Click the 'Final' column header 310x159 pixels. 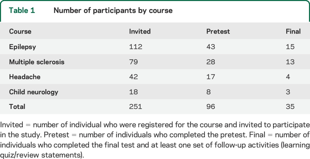(293, 31)
